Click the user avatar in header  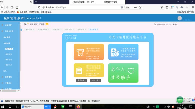tap(179, 18)
